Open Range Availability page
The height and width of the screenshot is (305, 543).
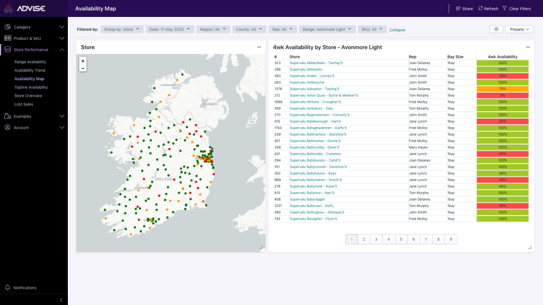(x=30, y=62)
